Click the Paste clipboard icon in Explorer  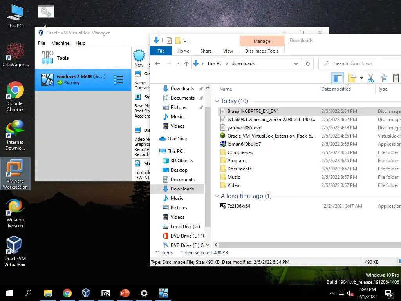coord(396,78)
